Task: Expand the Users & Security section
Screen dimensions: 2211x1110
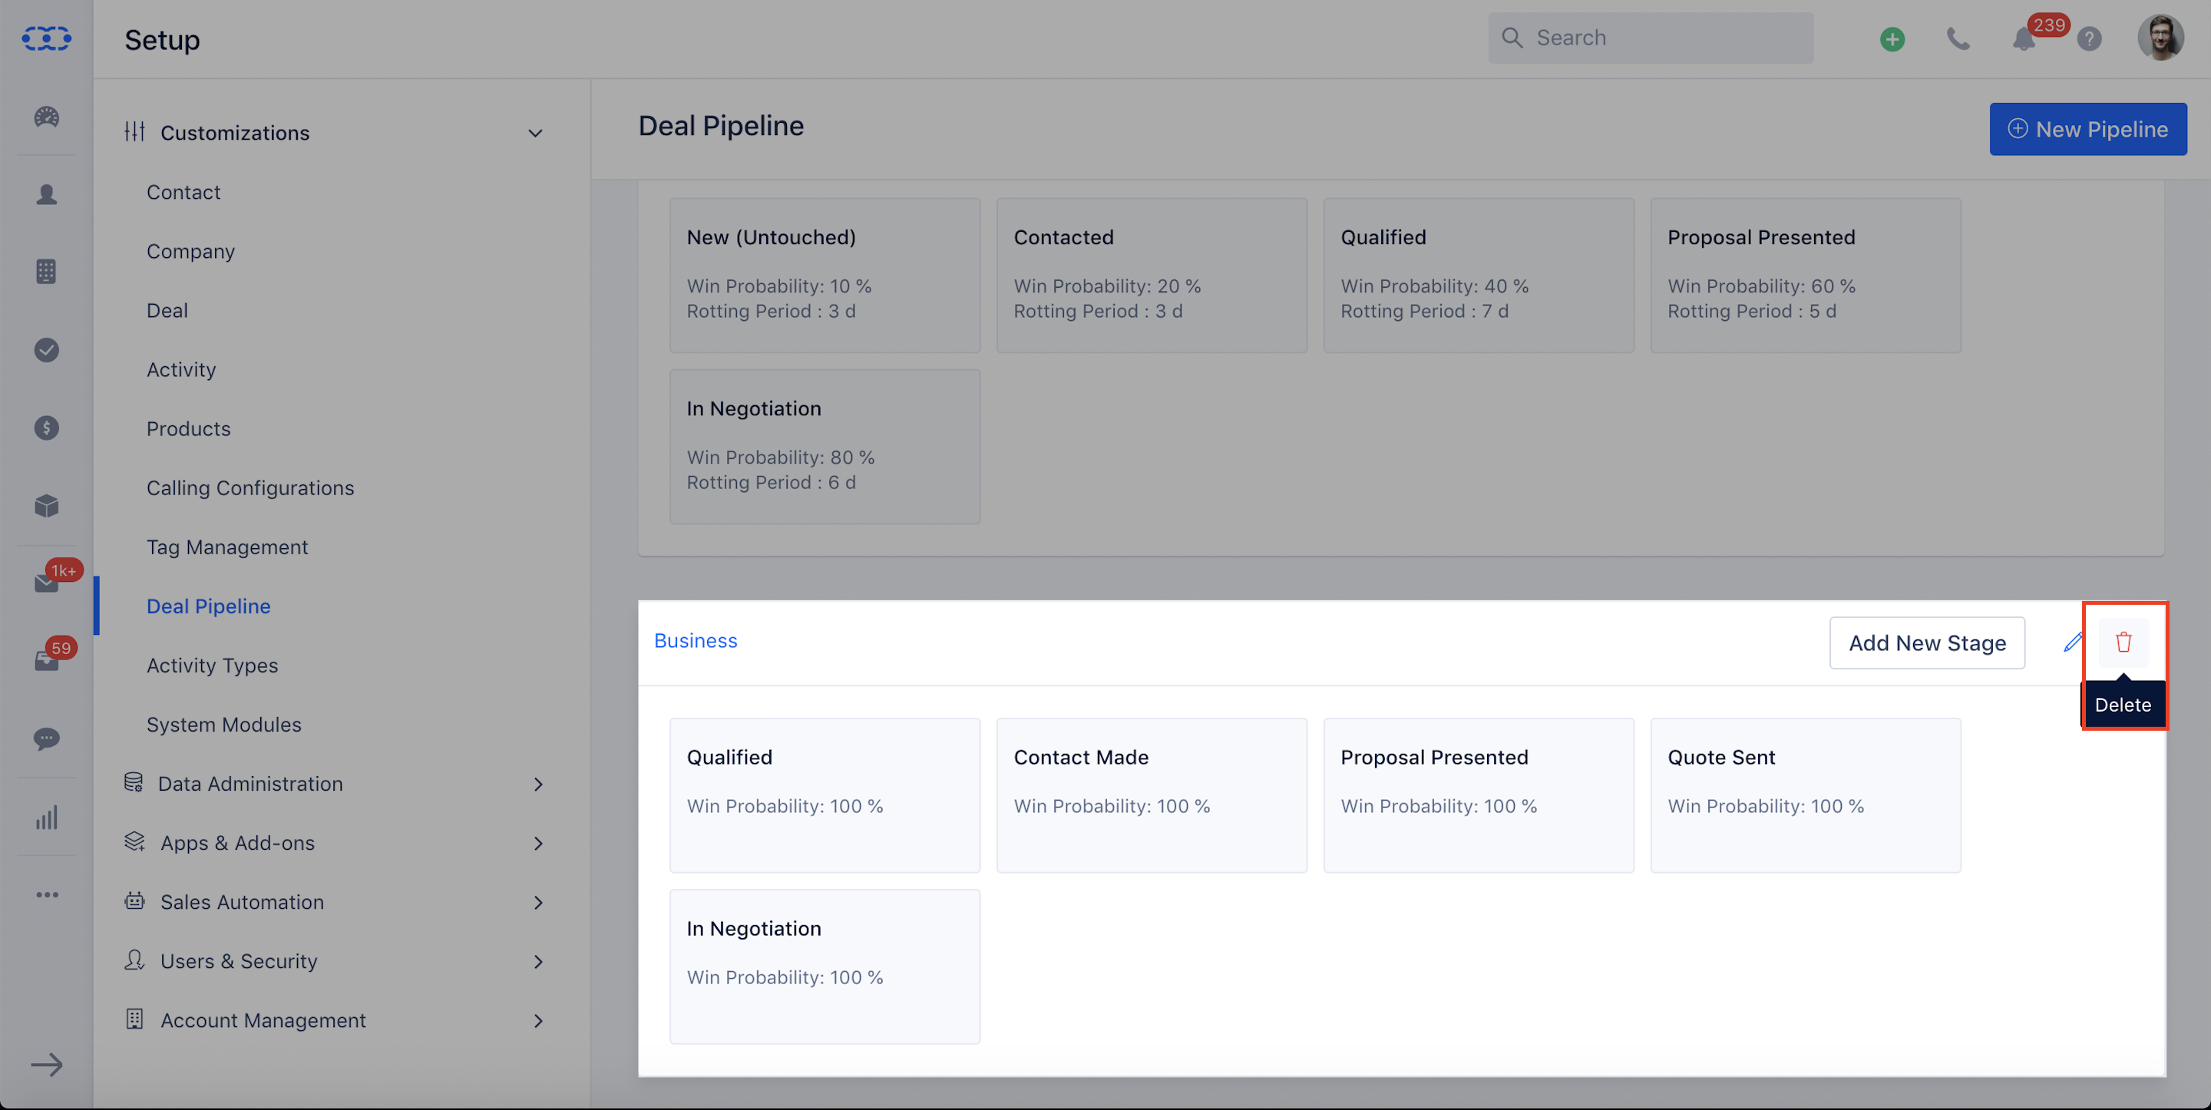Action: [538, 962]
